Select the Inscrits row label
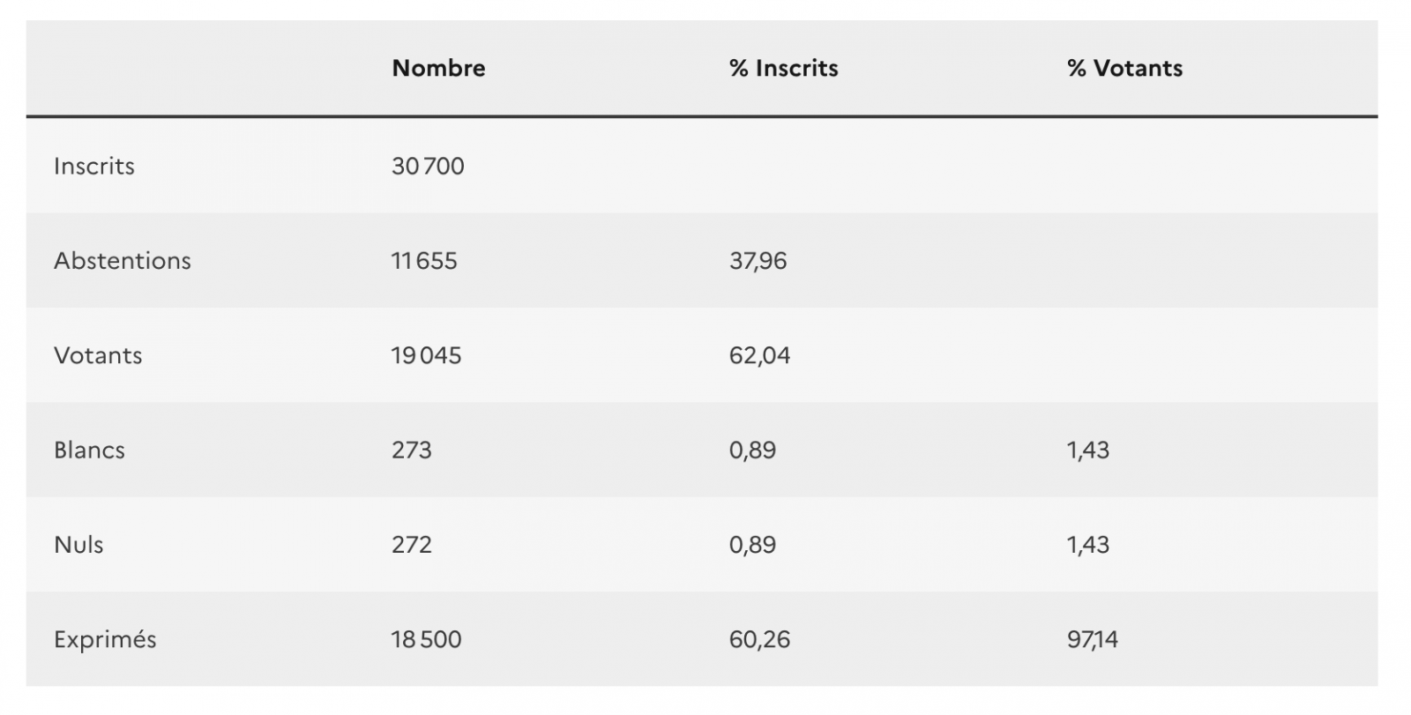 coord(94,167)
